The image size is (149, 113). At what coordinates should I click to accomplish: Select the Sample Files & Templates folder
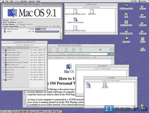click(x=75, y=20)
